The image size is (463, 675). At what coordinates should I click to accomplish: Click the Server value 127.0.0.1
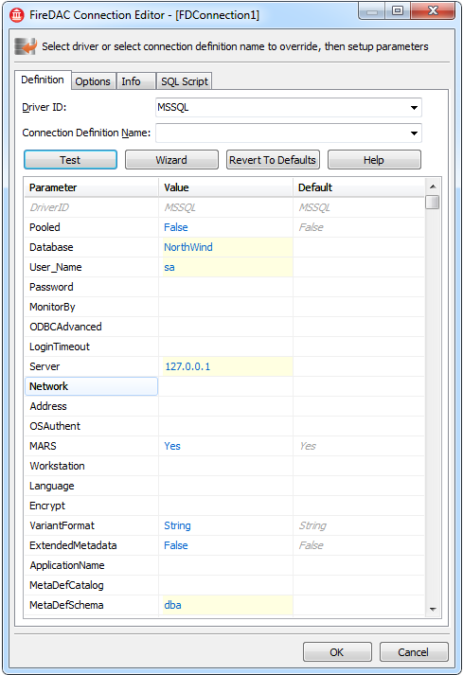[225, 366]
